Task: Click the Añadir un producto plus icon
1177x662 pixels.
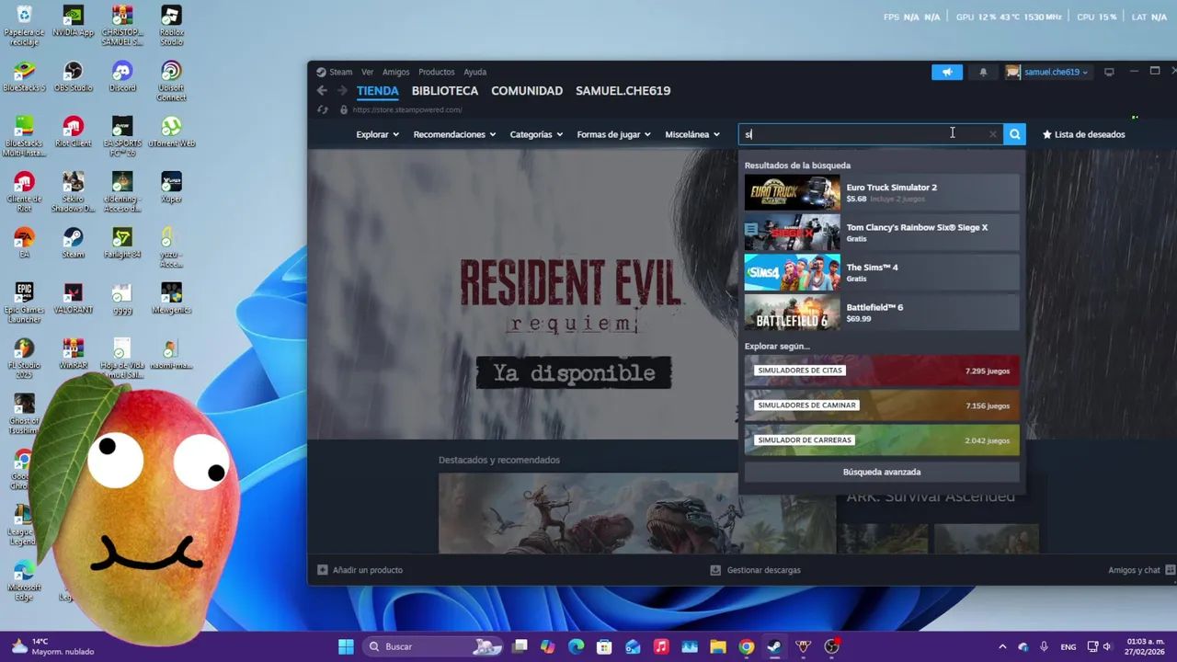Action: point(323,570)
